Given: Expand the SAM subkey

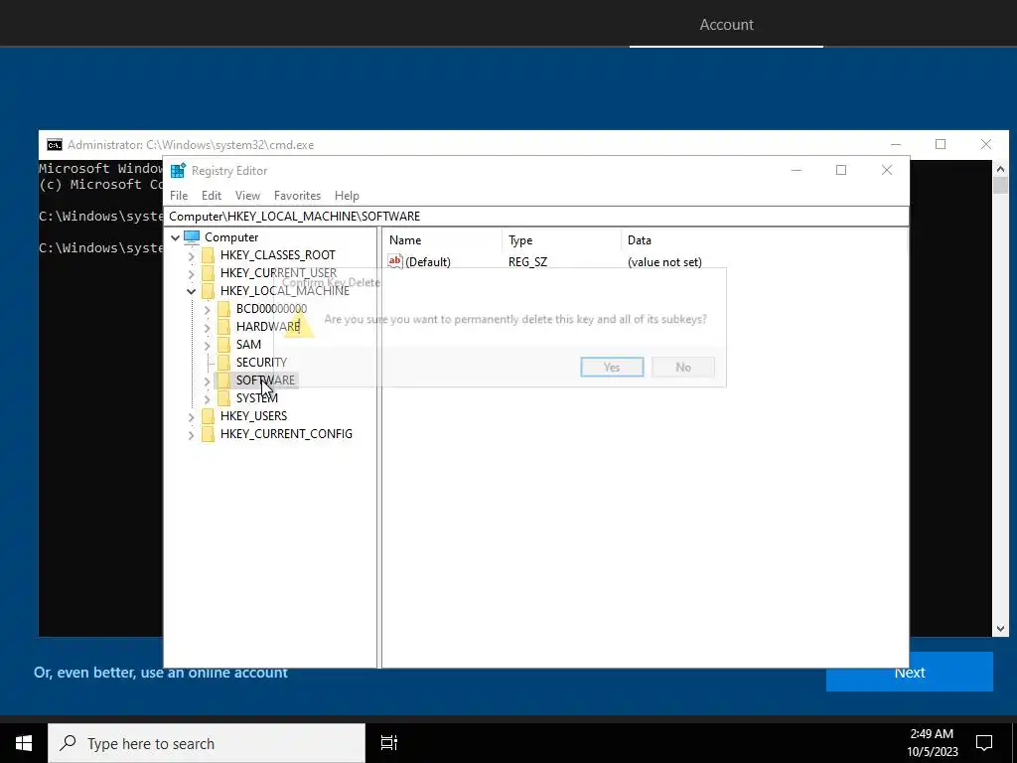Looking at the screenshot, I should pyautogui.click(x=207, y=346).
